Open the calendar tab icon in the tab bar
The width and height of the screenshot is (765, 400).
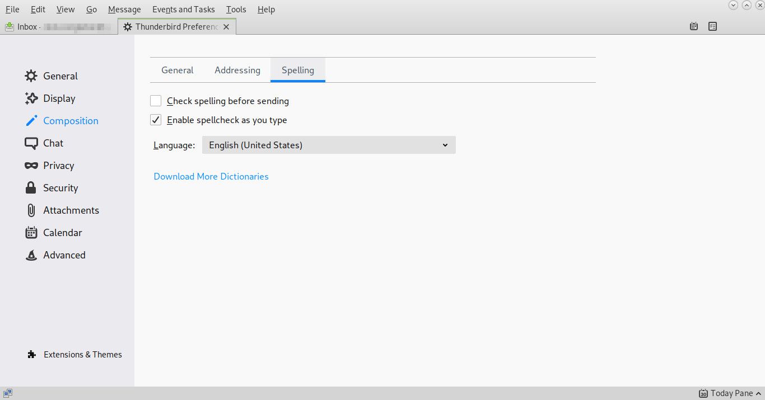point(694,26)
